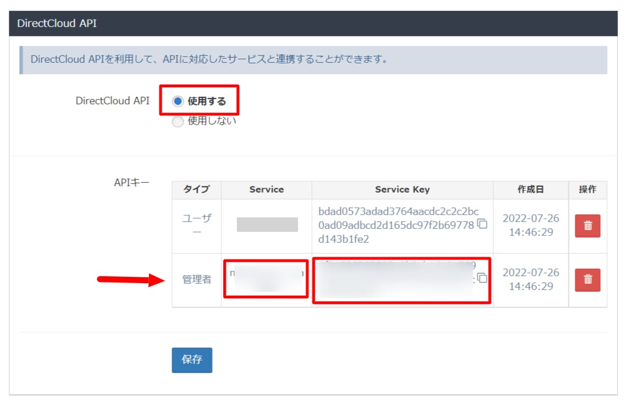Click the 保存 button

coord(192,360)
